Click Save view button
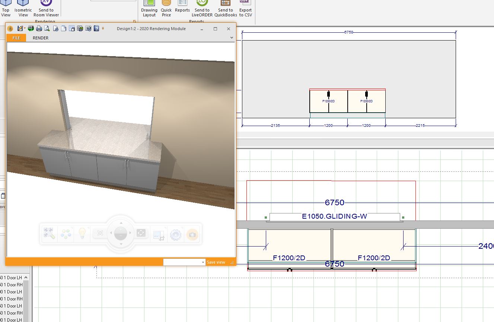Screen dimensions: 494x322 [216, 262]
